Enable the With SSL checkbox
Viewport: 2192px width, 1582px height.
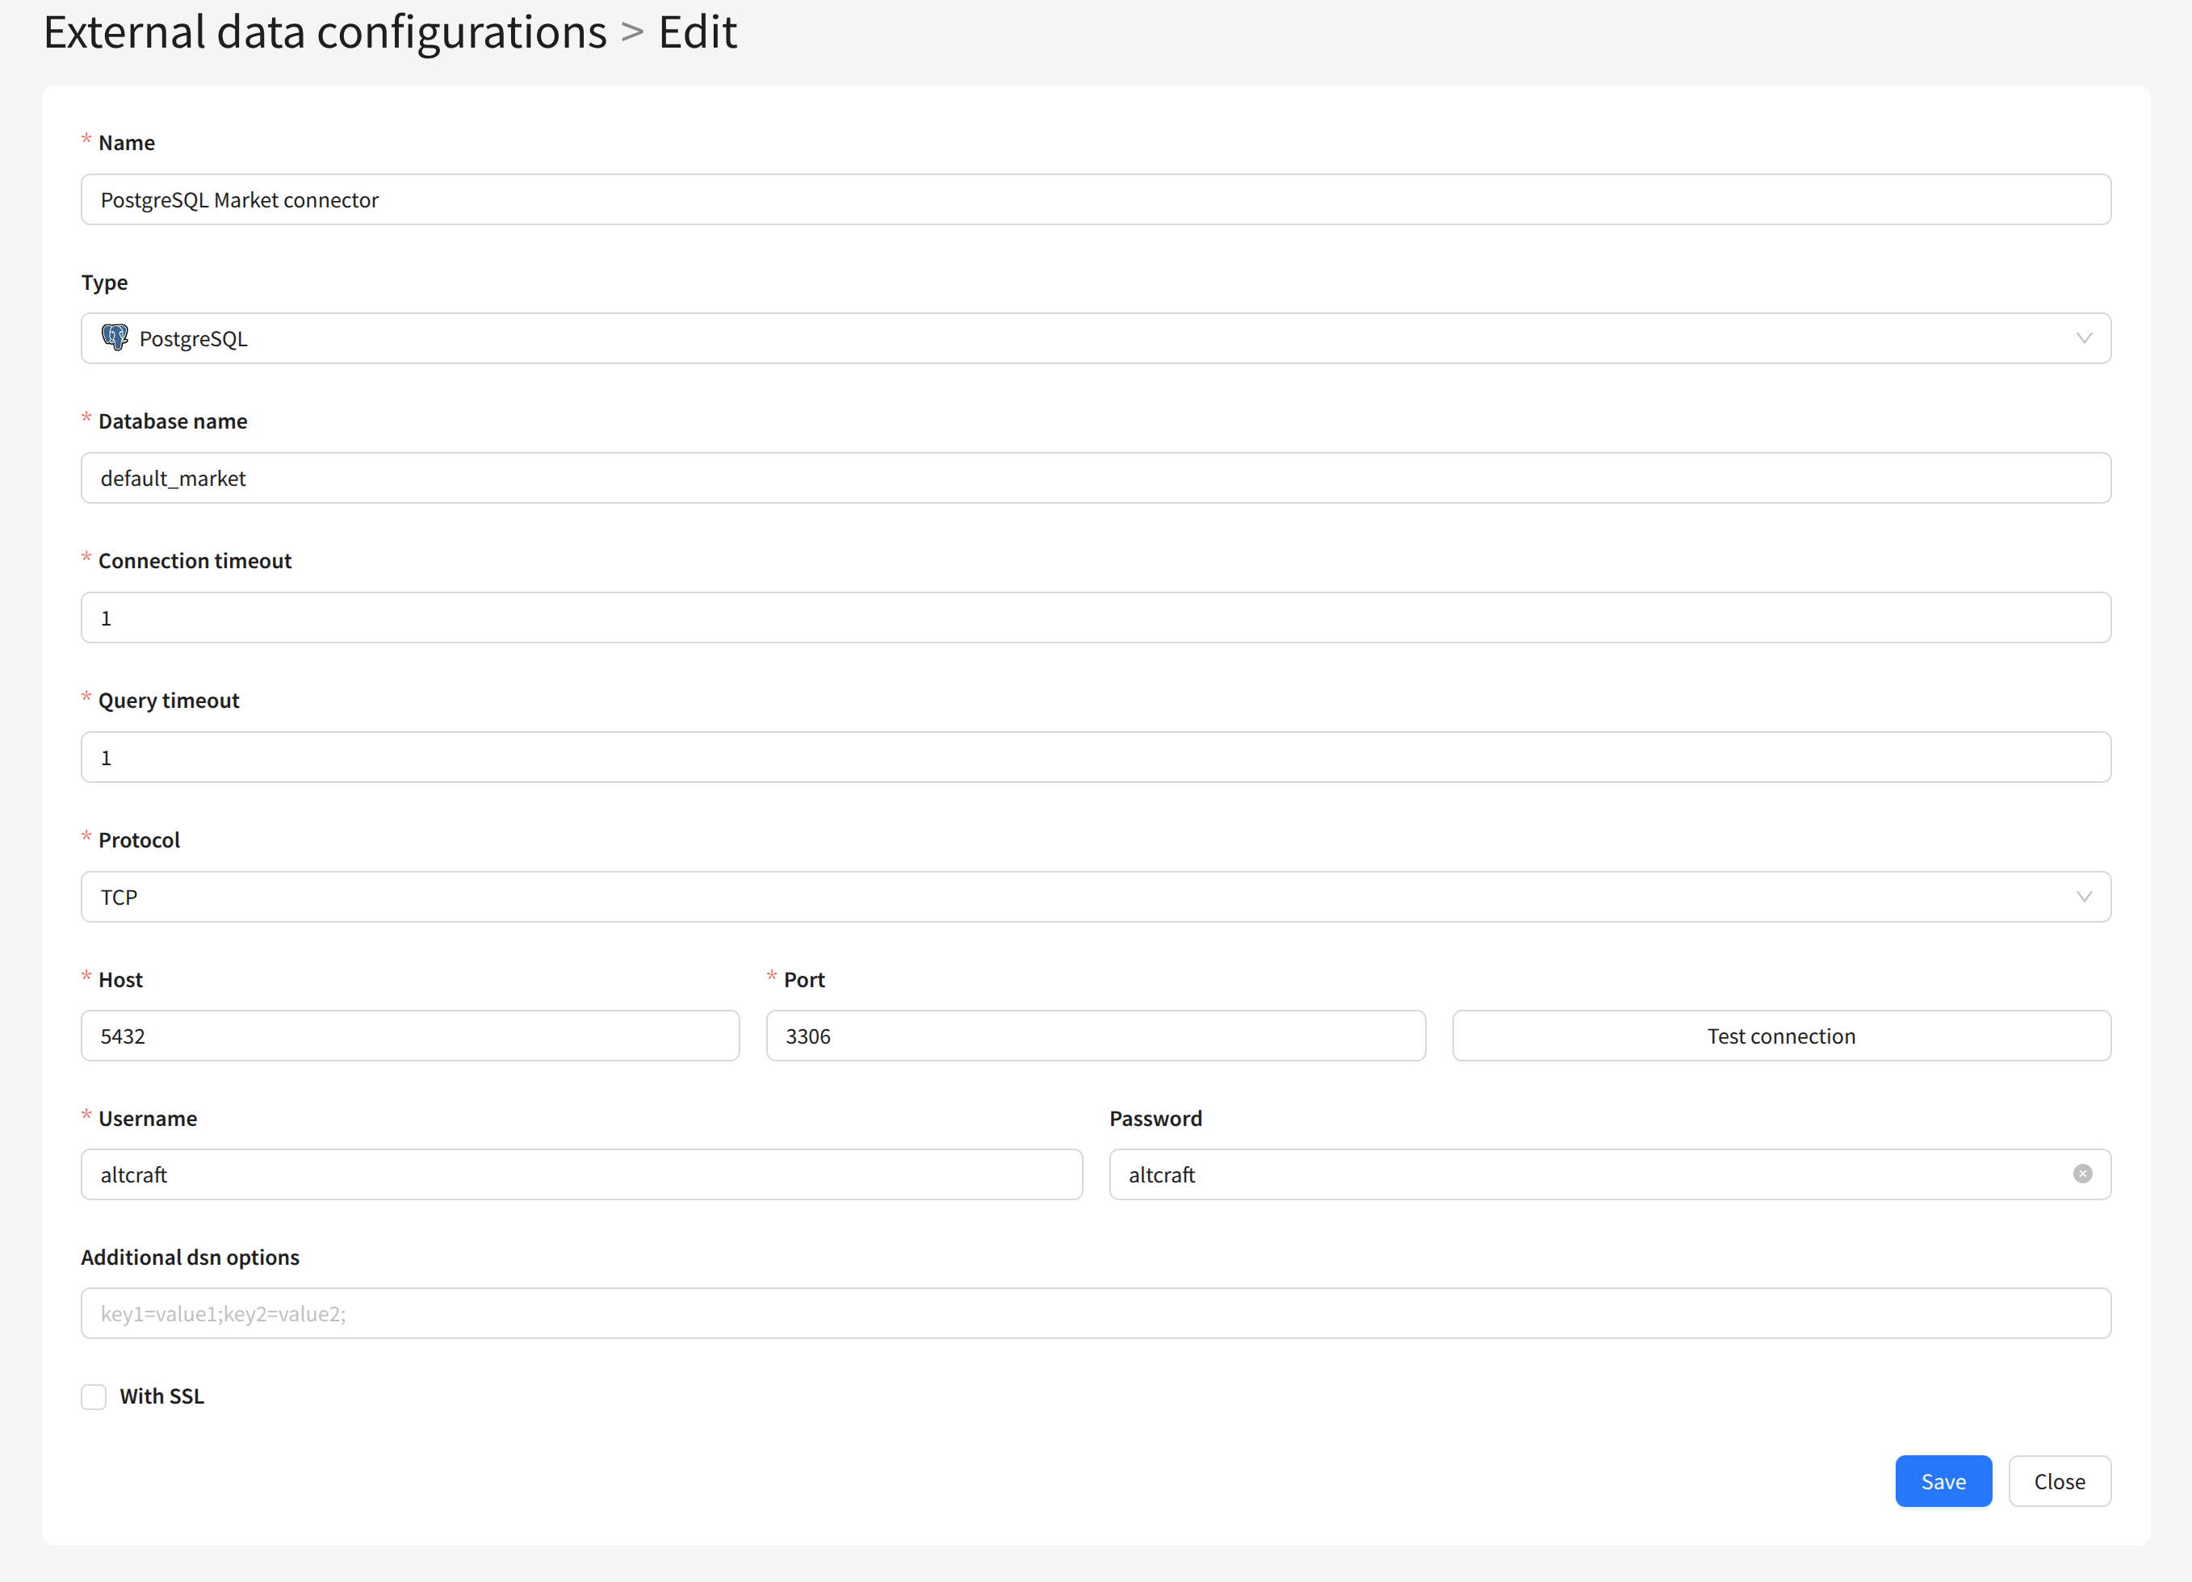tap(94, 1396)
